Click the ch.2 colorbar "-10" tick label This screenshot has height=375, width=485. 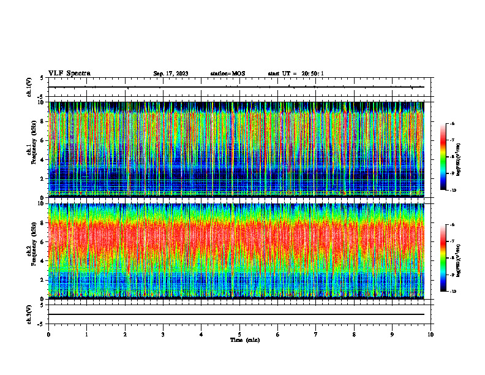pos(453,292)
